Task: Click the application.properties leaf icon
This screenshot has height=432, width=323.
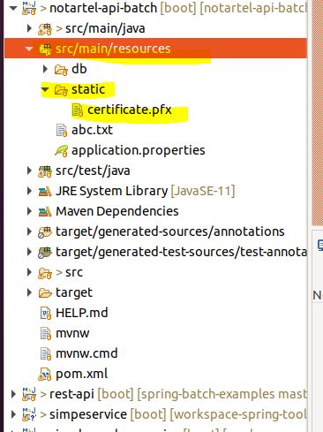Action: coord(61,151)
